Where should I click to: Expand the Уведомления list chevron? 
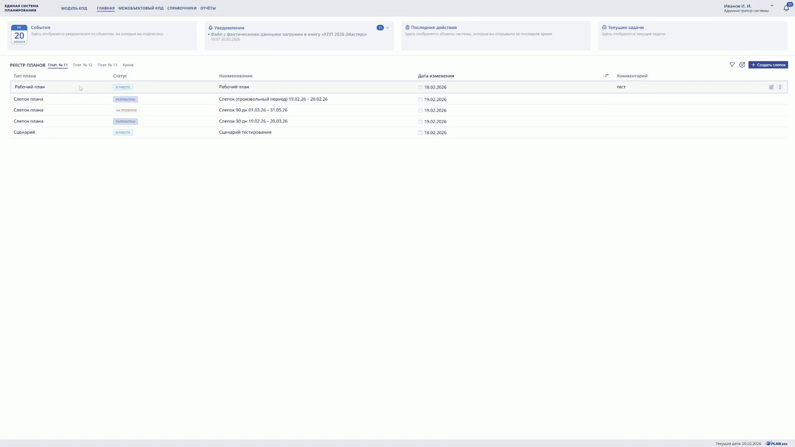point(388,28)
